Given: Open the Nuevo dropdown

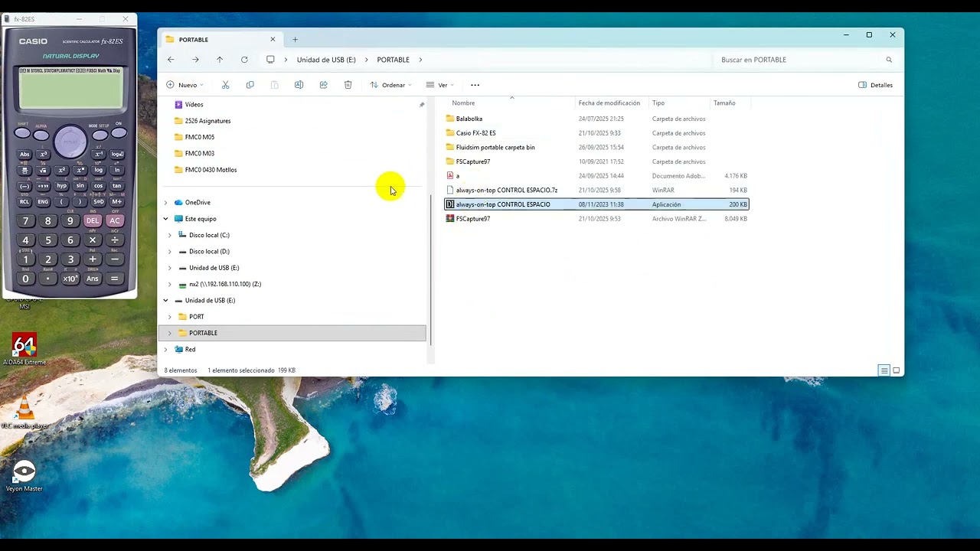Looking at the screenshot, I should [185, 85].
